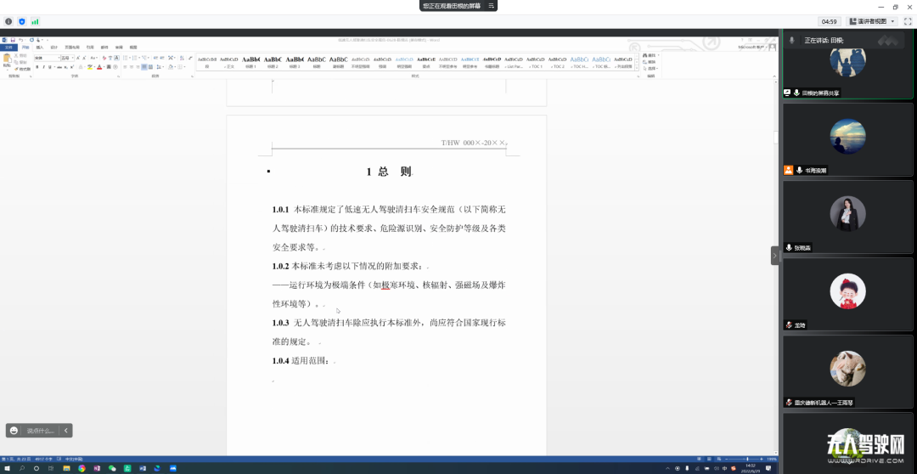
Task: Open the meeting info icon at top-left
Action: (x=8, y=21)
